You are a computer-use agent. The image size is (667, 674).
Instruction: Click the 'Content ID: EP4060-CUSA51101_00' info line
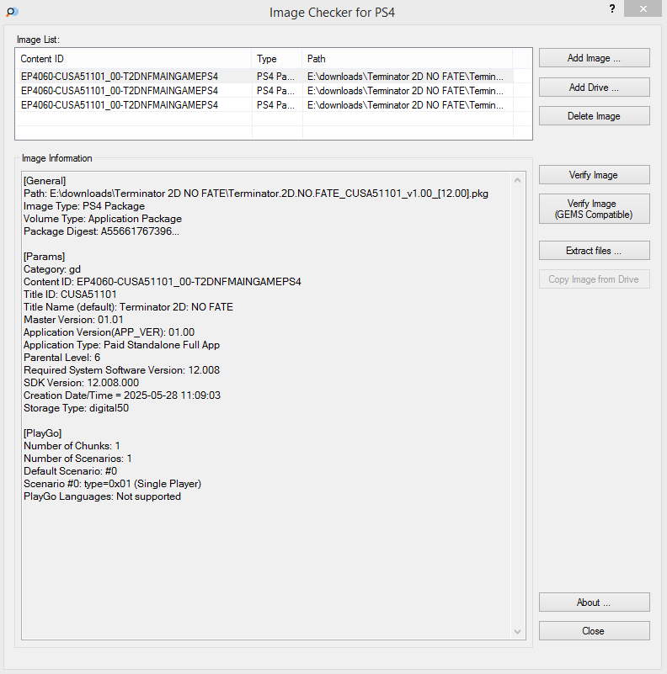coord(163,282)
